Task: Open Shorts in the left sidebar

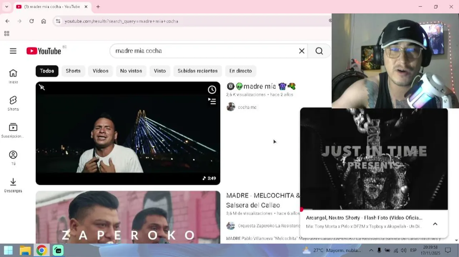Action: 13,104
